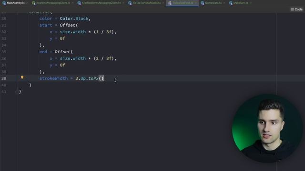The height and width of the screenshot is (171, 305).
Task: Click the file icon on KtorRealtimeMessagingClient.kt tab
Action: [79, 3]
